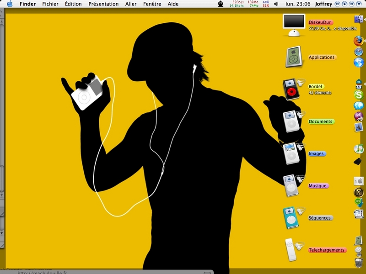Screen dimensions: 366x274
Task: Select the Telechargements label
Action: point(327,250)
